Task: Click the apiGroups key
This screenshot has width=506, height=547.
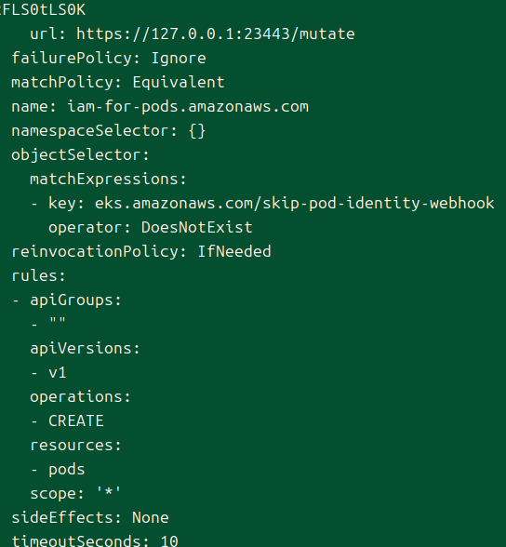Action: (75, 300)
